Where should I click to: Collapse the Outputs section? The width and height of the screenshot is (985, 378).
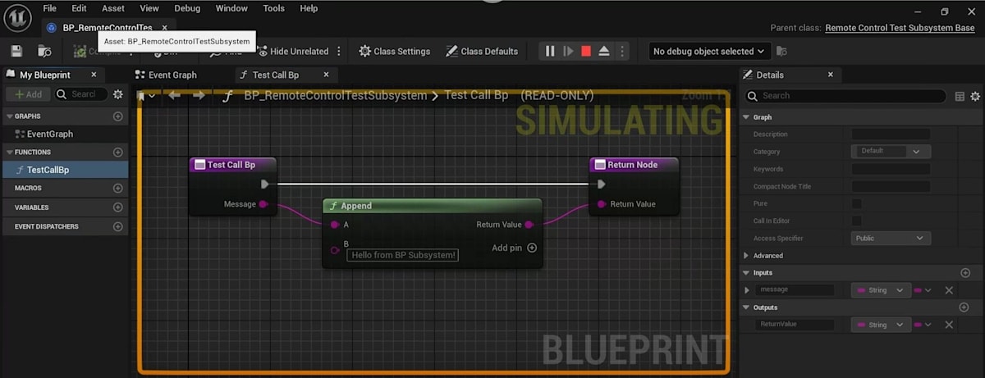point(746,307)
